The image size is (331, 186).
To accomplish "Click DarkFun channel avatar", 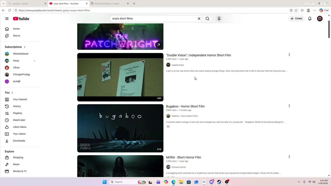I will click(168, 116).
